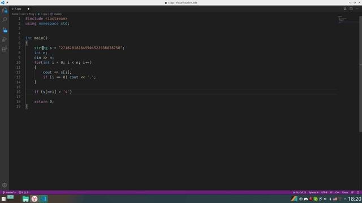Select the 1.cpp editor tab
Image resolution: width=362 pixels, height=203 pixels.
click(x=20, y=9)
